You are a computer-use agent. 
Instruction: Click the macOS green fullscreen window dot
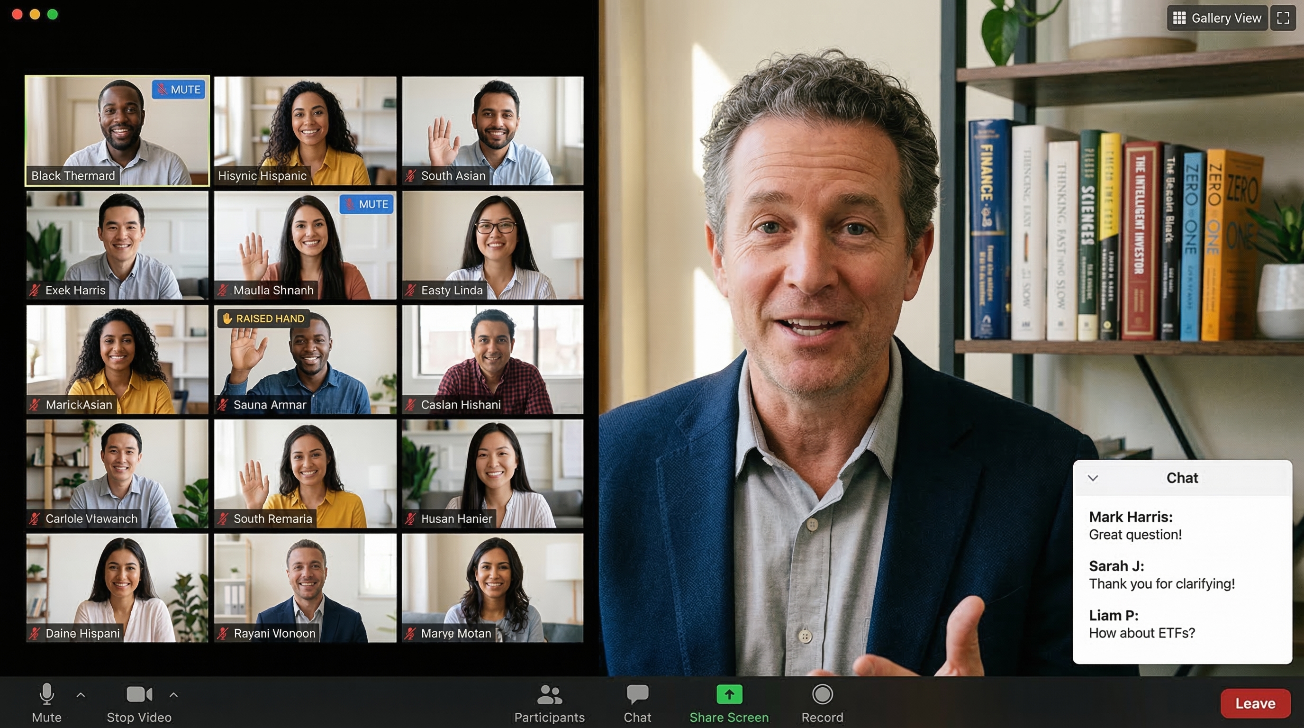[x=53, y=14]
